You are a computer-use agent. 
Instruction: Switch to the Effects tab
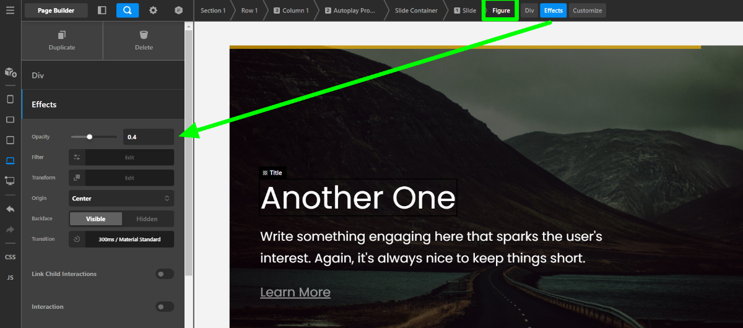tap(554, 11)
